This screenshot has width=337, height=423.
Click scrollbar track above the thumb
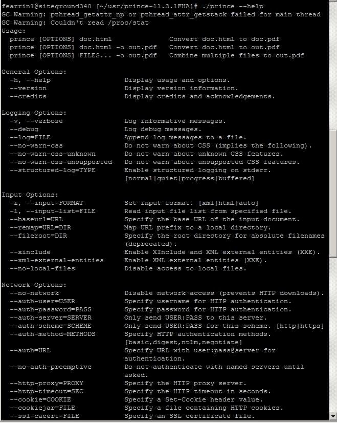pos(333,65)
